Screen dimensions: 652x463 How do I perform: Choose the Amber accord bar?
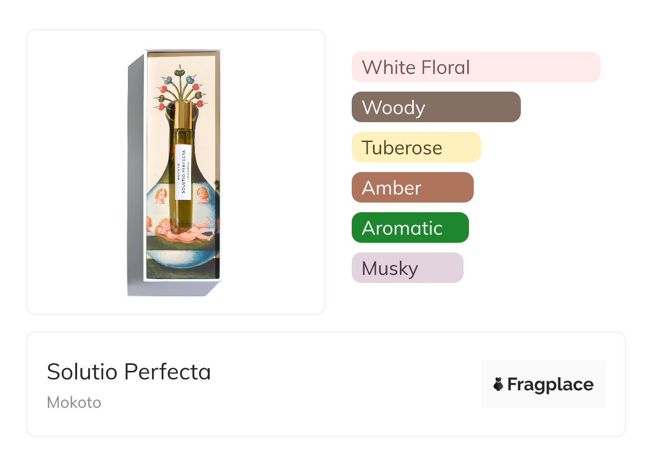click(x=412, y=188)
